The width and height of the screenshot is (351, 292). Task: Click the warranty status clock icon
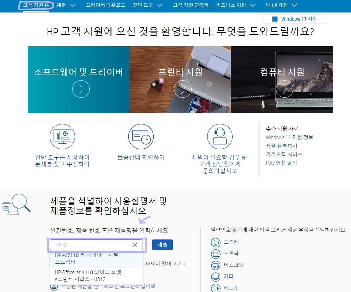[x=141, y=137]
